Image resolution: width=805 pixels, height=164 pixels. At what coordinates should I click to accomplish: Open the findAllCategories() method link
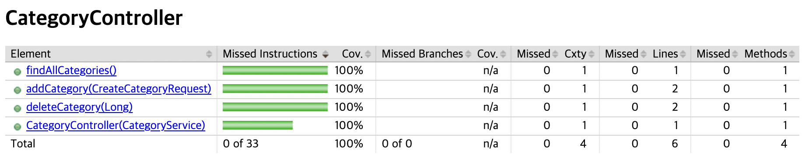coord(71,70)
